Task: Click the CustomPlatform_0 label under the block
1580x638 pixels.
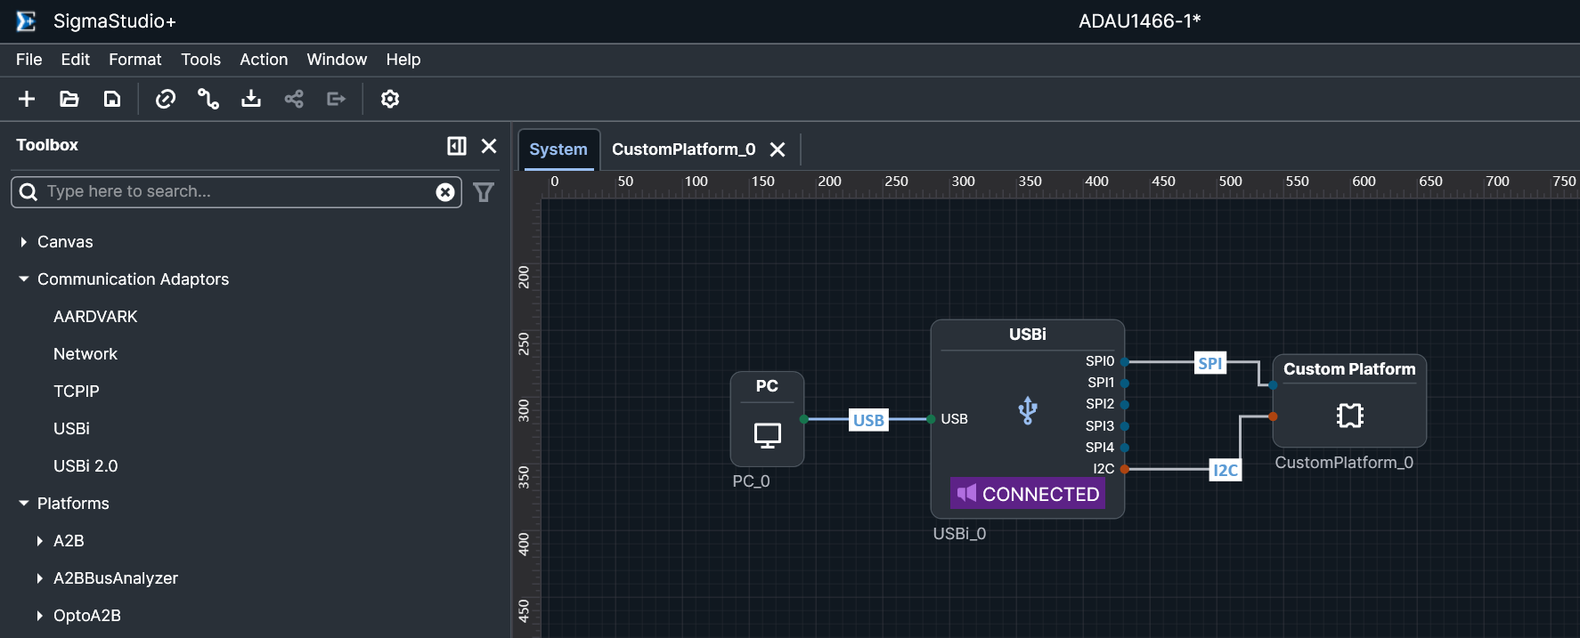Action: [1344, 463]
